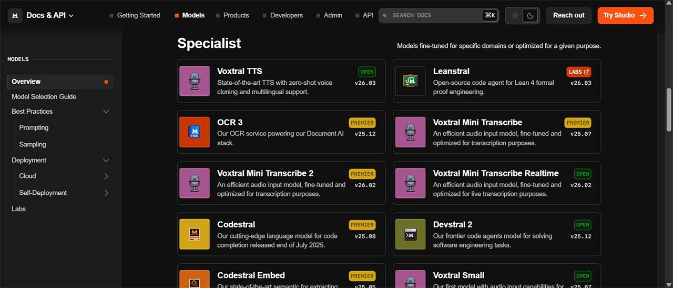The height and width of the screenshot is (288, 673).
Task: Expand the Cloud submenu chevron
Action: (x=106, y=176)
